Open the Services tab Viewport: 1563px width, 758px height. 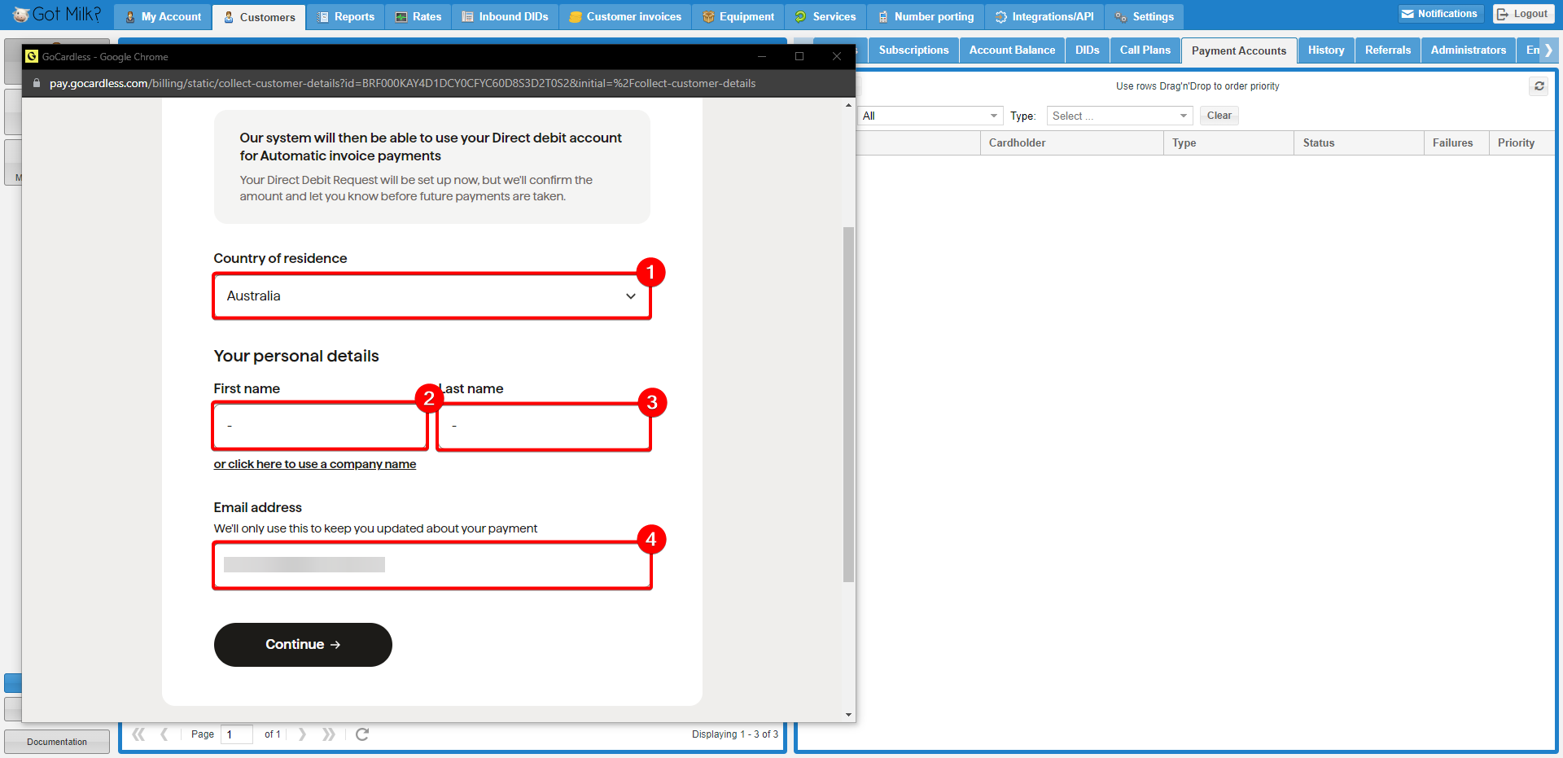(x=825, y=17)
